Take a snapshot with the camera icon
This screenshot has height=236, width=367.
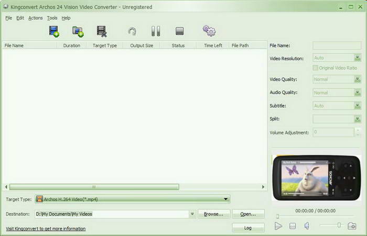352,226
